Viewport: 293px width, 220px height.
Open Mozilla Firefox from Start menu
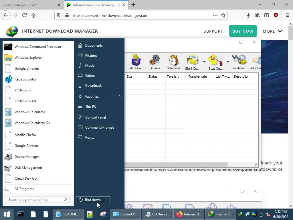[x=38, y=135]
